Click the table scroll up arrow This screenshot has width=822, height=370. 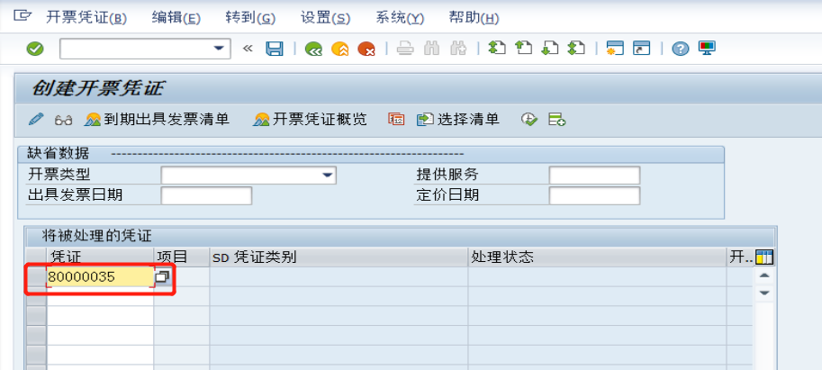click(764, 275)
